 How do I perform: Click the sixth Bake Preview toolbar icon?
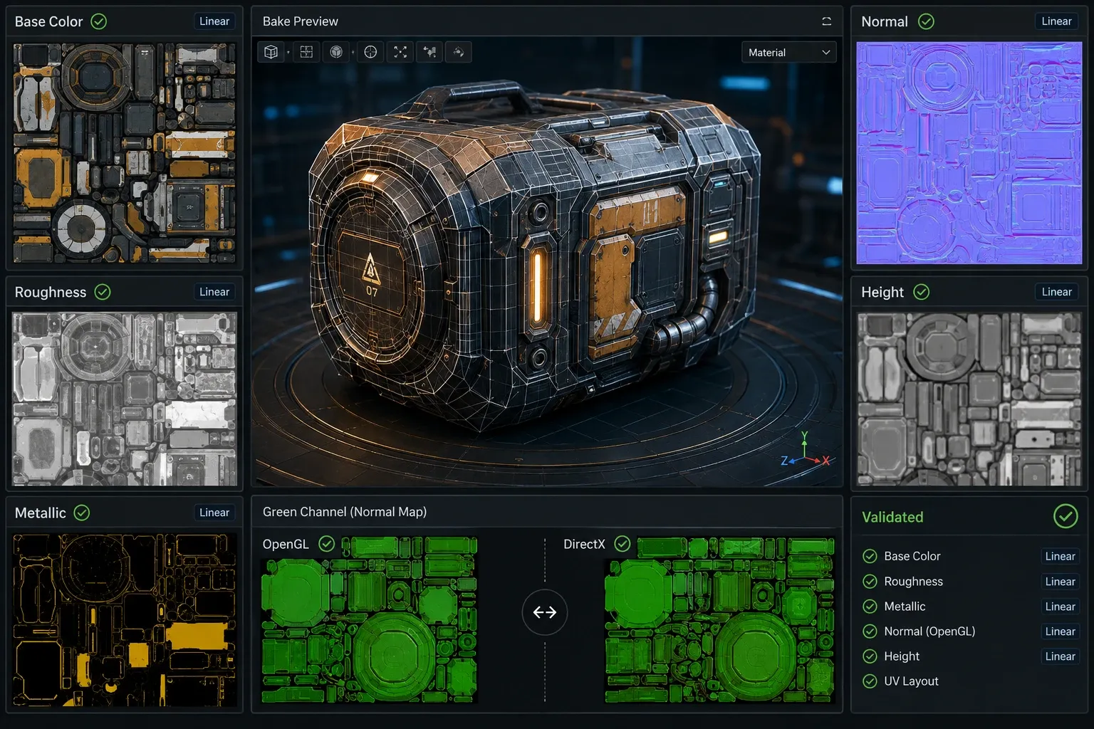(429, 52)
